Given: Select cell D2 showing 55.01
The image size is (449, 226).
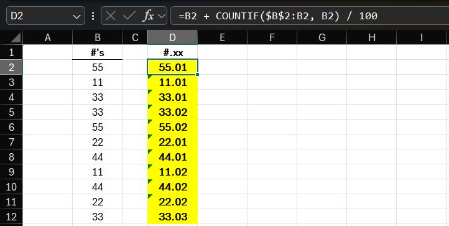Looking at the screenshot, I should (172, 67).
